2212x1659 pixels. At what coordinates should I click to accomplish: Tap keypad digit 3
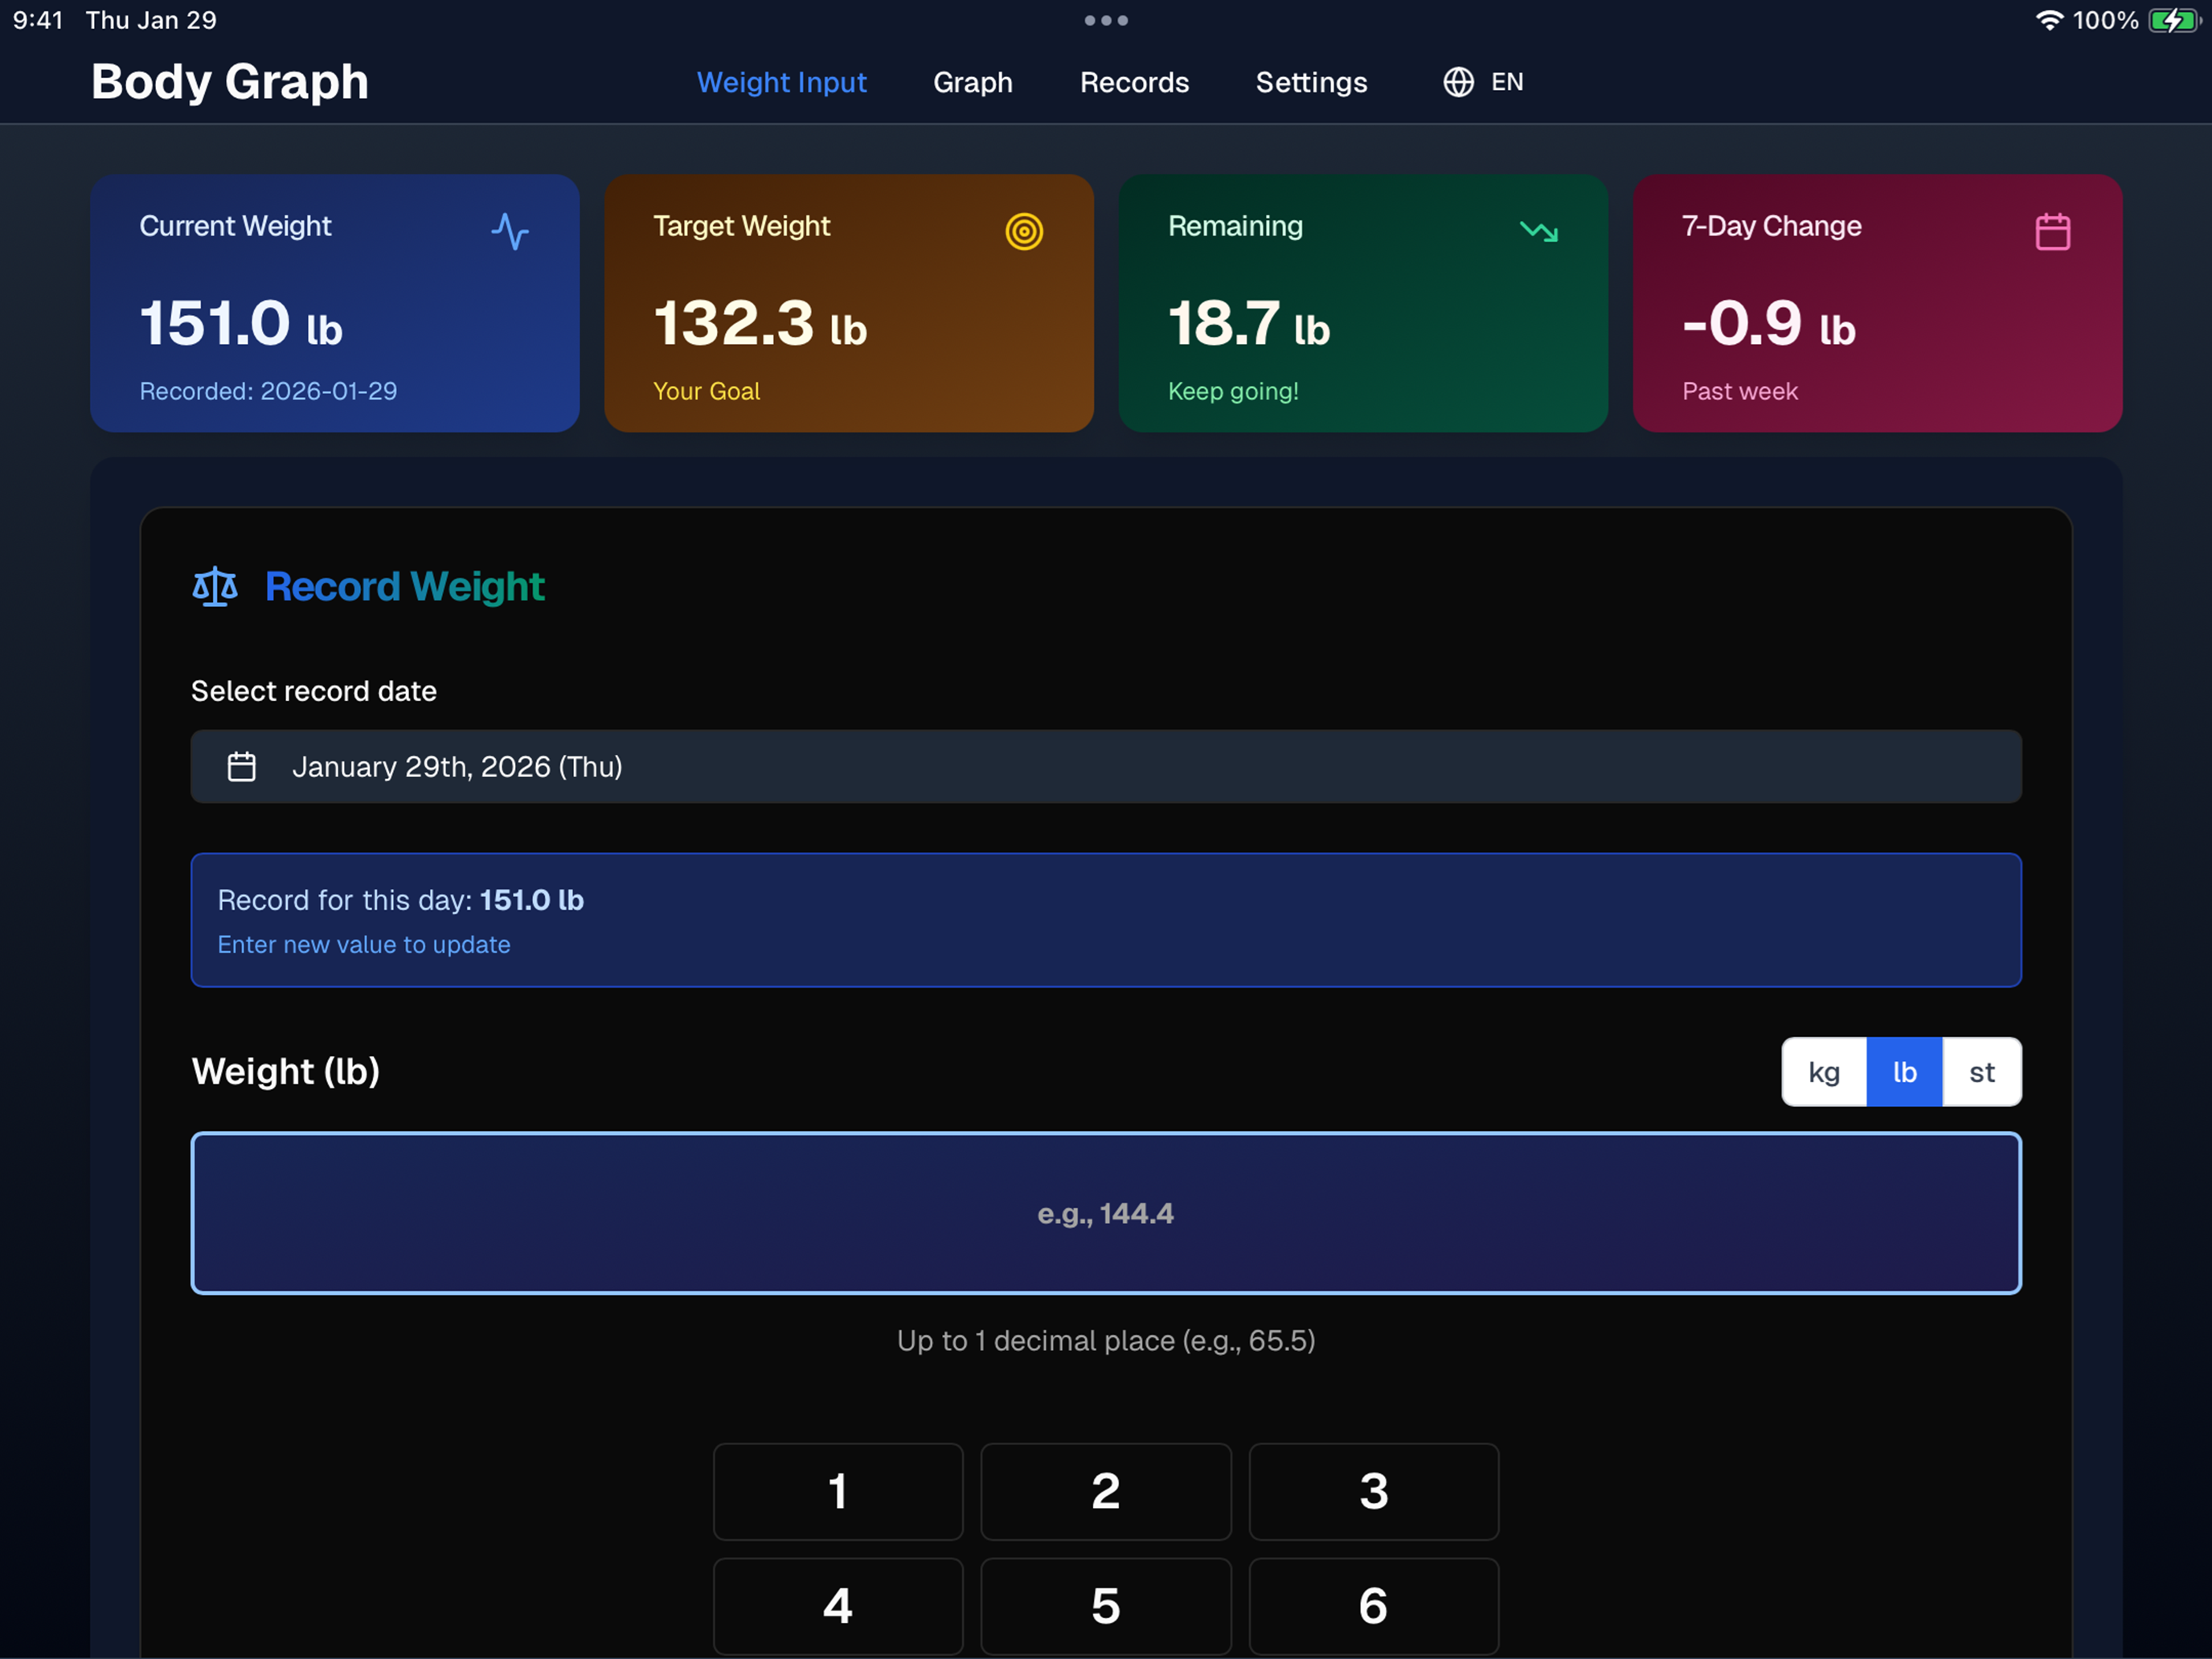[1374, 1491]
